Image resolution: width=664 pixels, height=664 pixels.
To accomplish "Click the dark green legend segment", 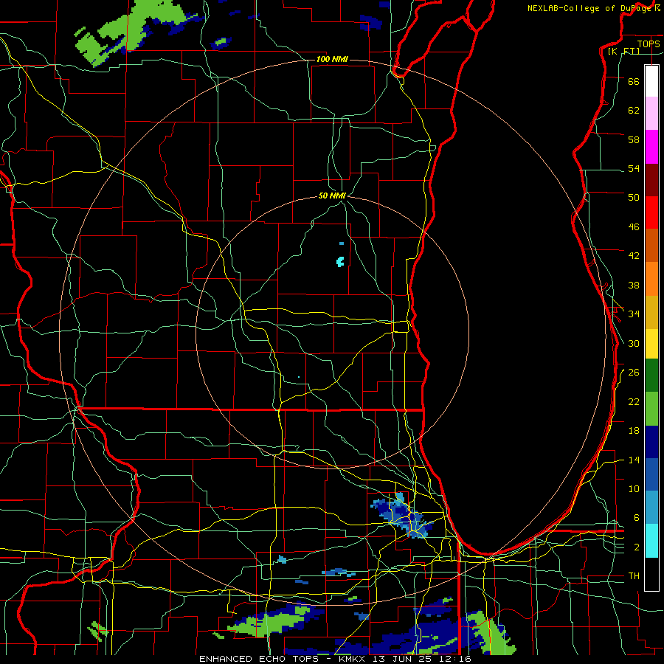I will [651, 376].
